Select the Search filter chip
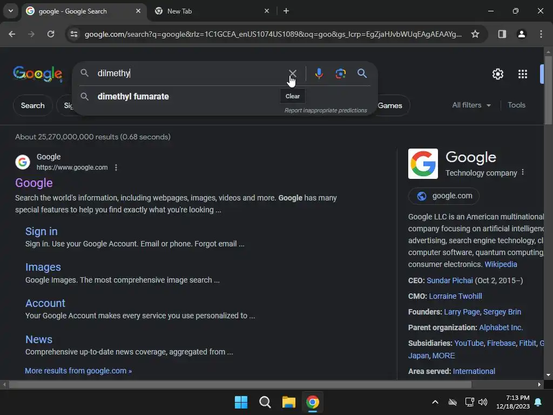 pos(32,105)
